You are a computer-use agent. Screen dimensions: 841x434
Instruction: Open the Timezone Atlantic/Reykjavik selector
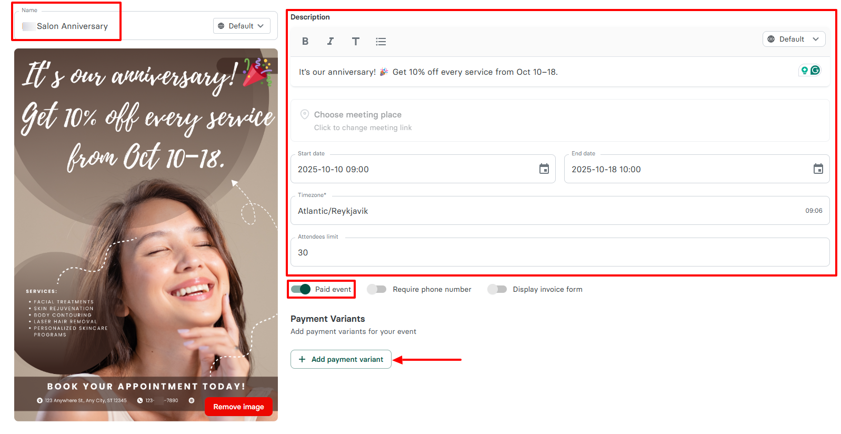pos(560,211)
